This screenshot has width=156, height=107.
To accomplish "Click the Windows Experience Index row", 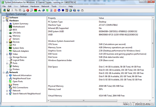I will (x=99, y=60).
